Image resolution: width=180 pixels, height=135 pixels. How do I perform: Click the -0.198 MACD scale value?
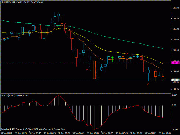point(175,130)
